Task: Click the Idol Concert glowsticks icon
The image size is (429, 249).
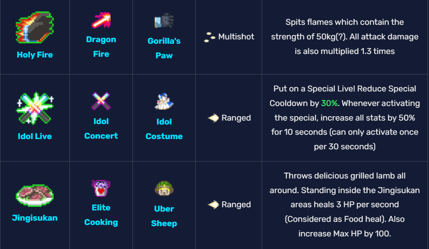Action: coord(101,101)
